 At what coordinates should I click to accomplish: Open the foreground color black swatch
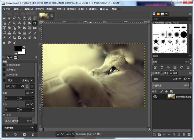(x=18, y=48)
